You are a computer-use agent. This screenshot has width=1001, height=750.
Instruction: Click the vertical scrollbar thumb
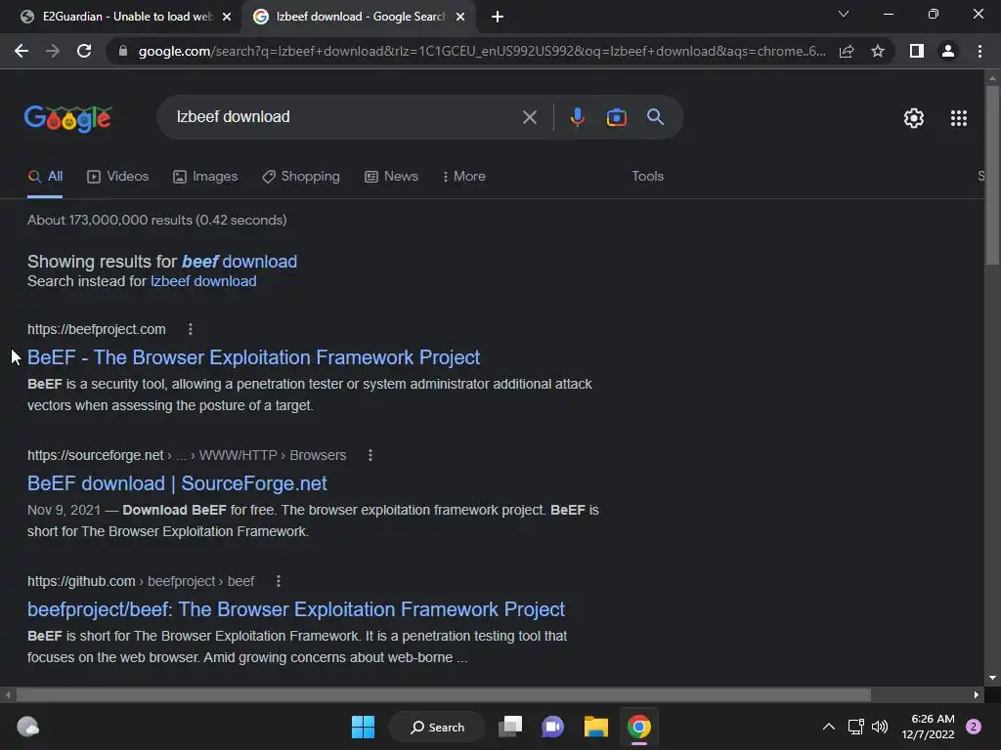[992, 176]
